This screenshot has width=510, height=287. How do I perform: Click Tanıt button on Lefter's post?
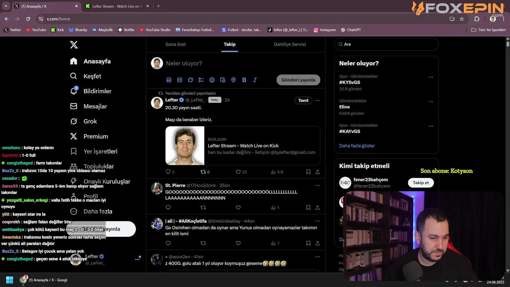tap(304, 100)
